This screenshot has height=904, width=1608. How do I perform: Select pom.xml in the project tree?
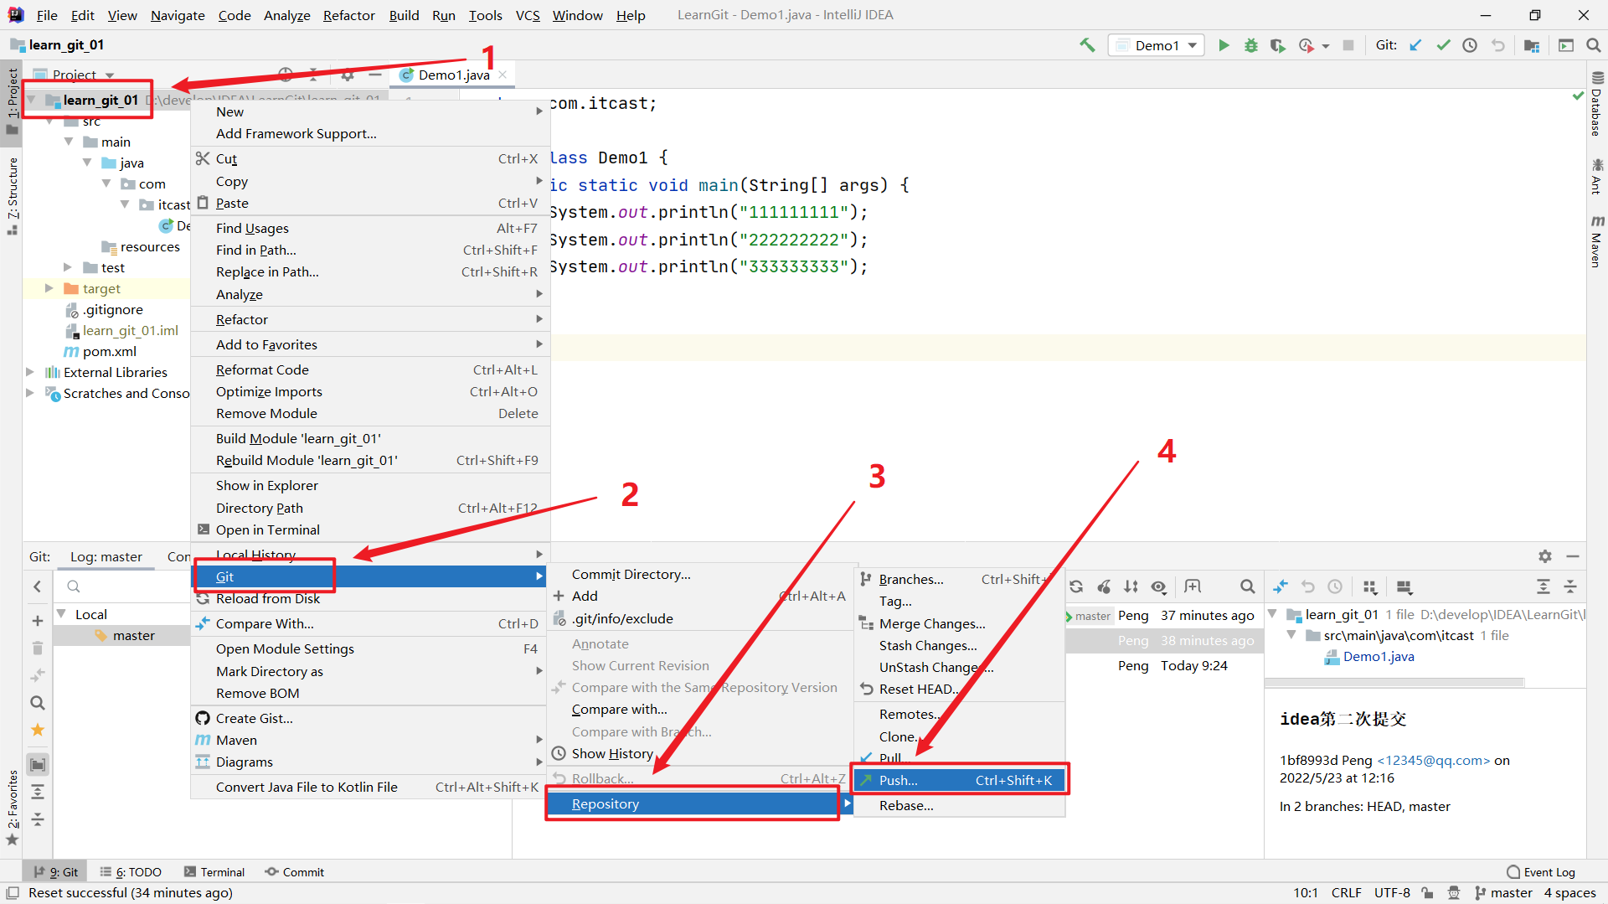109,352
